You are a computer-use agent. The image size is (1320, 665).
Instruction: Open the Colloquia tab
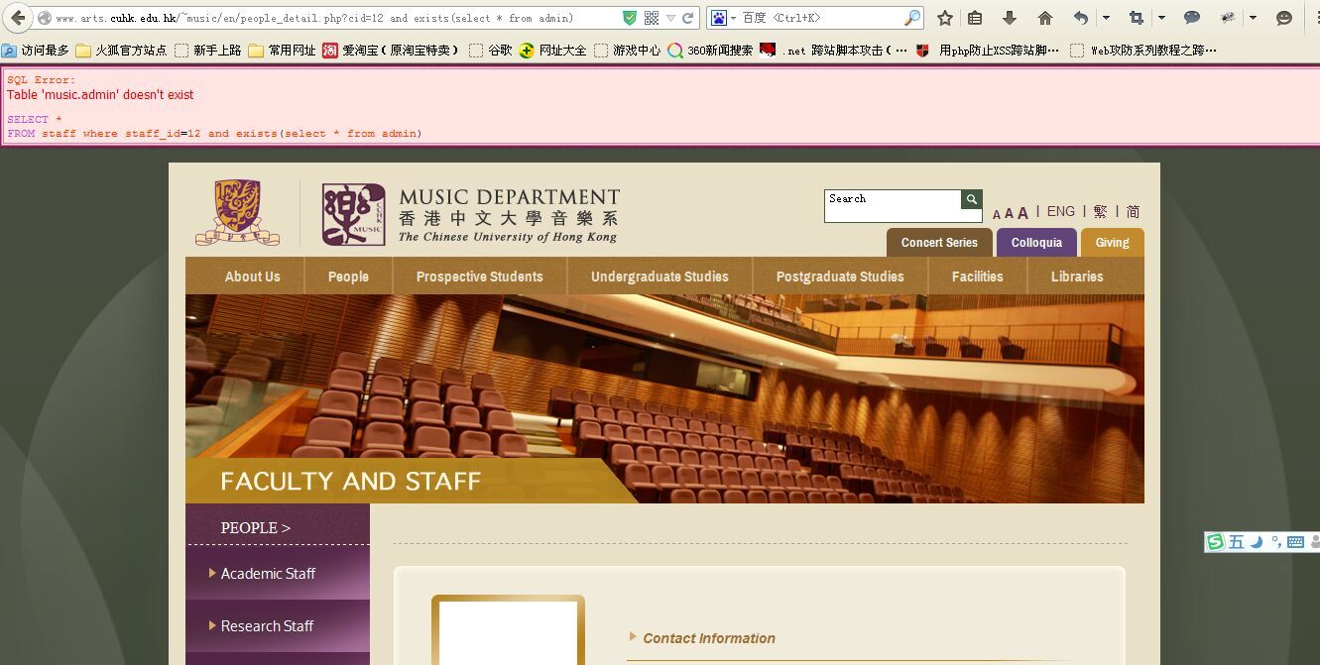coord(1036,242)
